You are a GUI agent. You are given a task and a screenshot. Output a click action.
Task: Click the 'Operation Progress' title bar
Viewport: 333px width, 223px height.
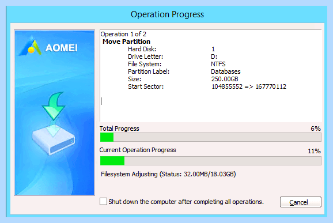167,14
